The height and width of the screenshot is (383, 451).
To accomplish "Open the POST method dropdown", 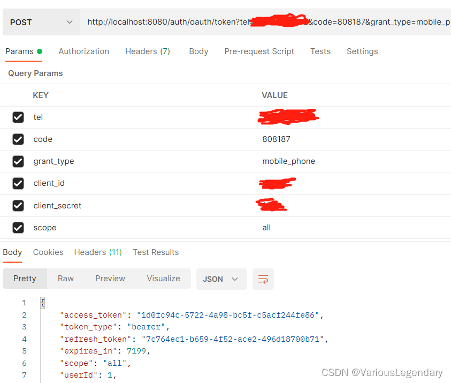I will click(41, 22).
